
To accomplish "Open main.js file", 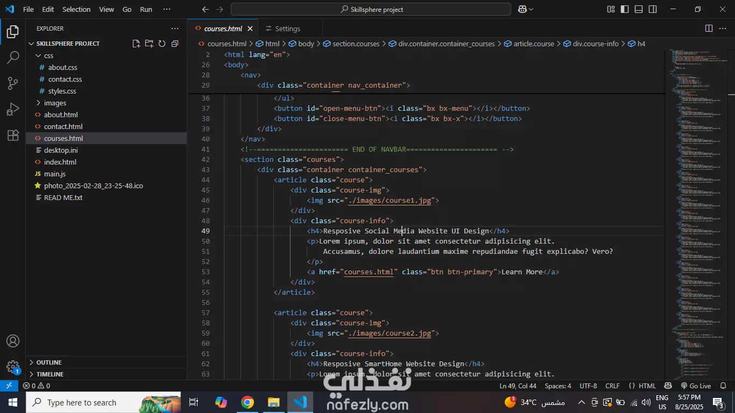I will pos(55,174).
